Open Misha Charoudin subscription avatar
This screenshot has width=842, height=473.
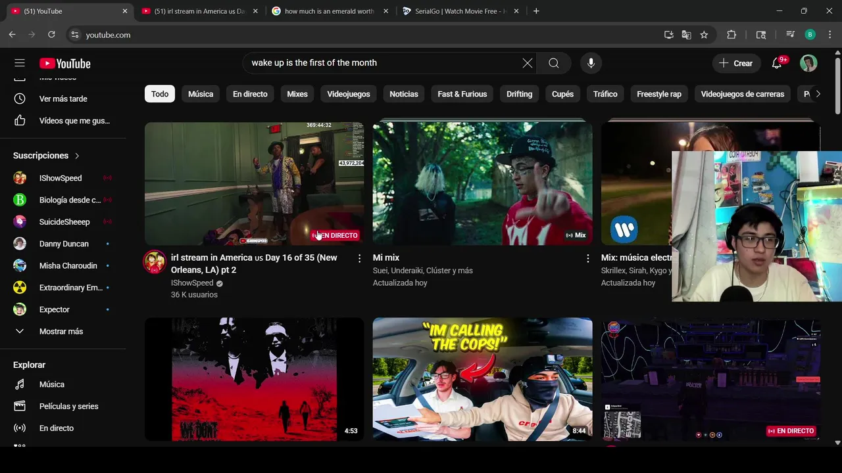tap(20, 265)
